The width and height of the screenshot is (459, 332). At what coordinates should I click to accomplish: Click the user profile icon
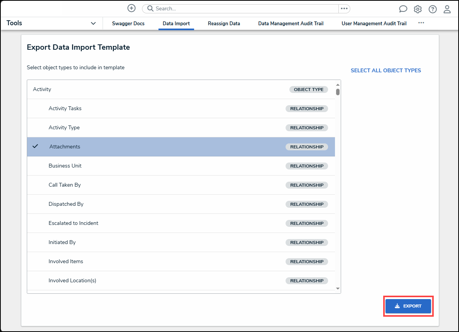point(447,9)
